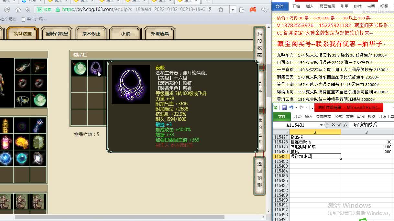Click the browser undo/back arrow icon
Viewport: 394px width, 221px height.
(x=27, y=10)
